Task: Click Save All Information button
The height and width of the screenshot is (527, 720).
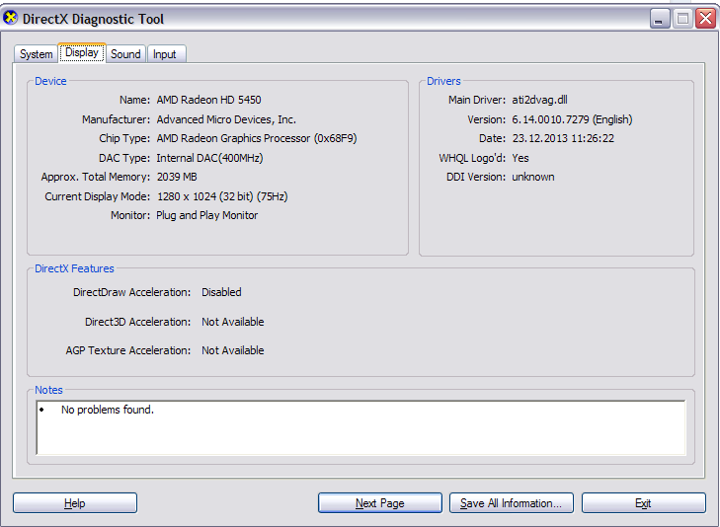Action: pyautogui.click(x=511, y=503)
